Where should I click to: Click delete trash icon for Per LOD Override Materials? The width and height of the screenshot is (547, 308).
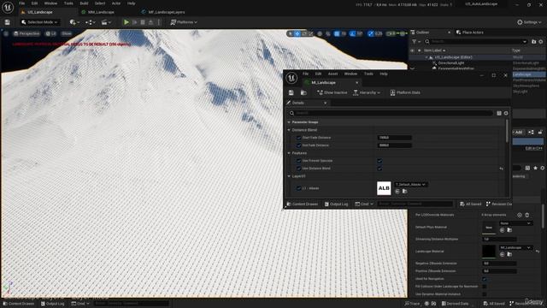[527, 215]
